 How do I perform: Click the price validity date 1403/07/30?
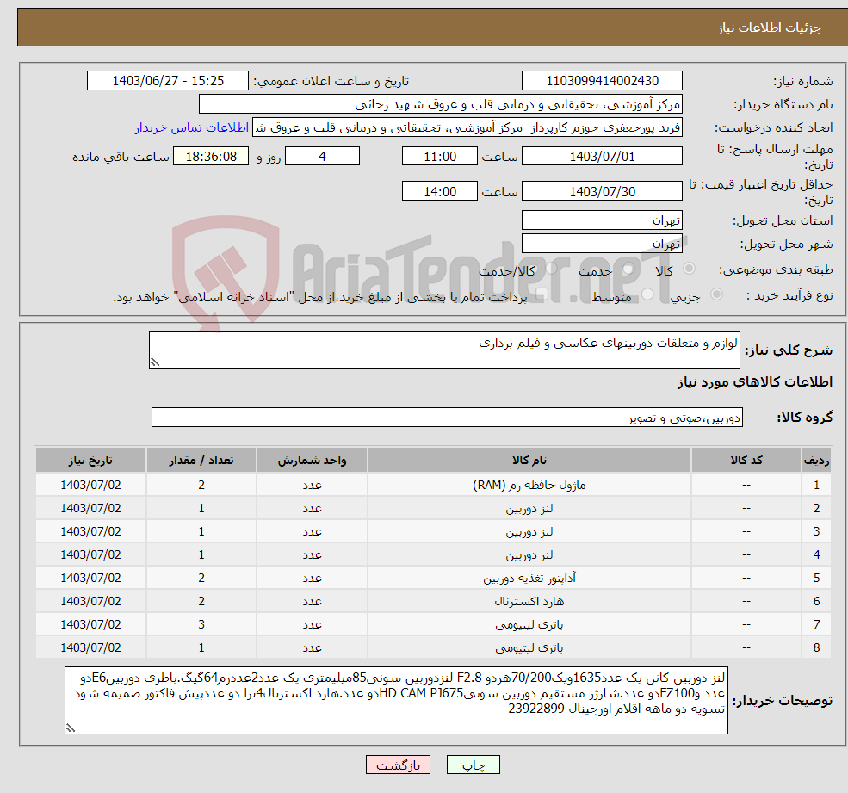[602, 191]
